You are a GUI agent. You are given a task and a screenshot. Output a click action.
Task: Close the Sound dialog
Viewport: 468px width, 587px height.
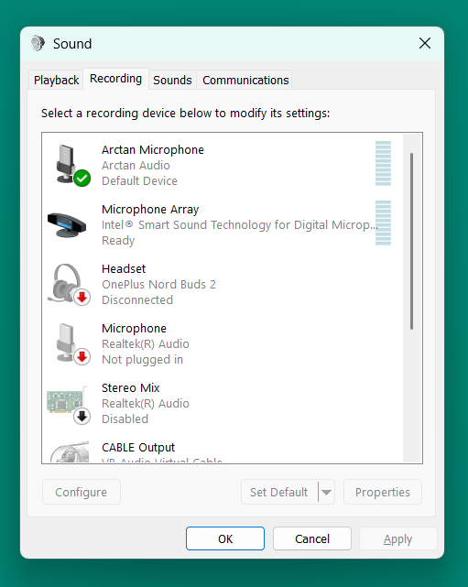[425, 43]
